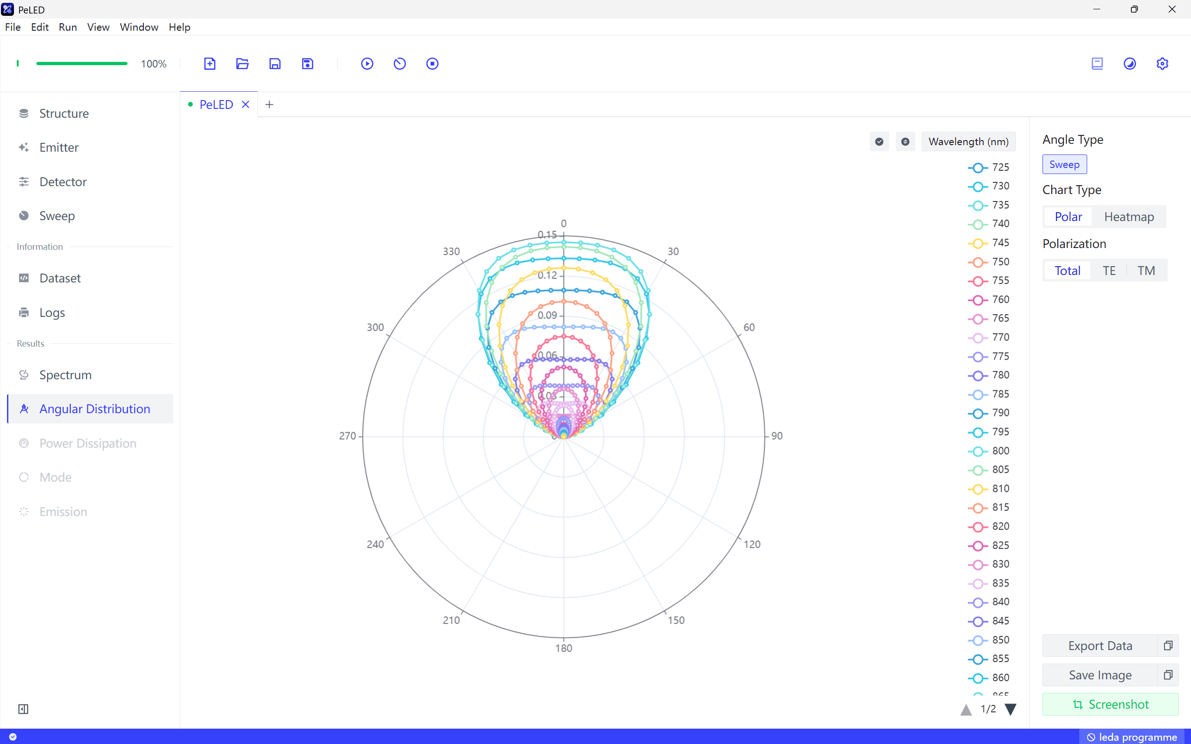Click the status check icon in the status bar
The image size is (1191, 744).
tap(13, 737)
